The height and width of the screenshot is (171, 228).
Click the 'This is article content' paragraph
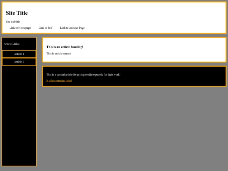coord(59,54)
